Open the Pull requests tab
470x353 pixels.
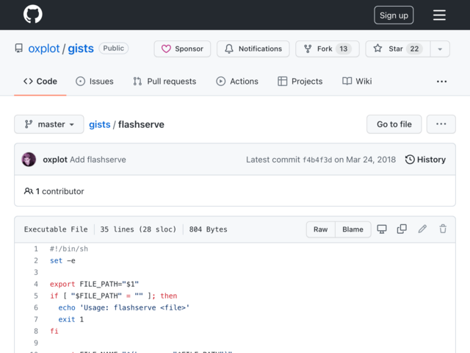[164, 82]
